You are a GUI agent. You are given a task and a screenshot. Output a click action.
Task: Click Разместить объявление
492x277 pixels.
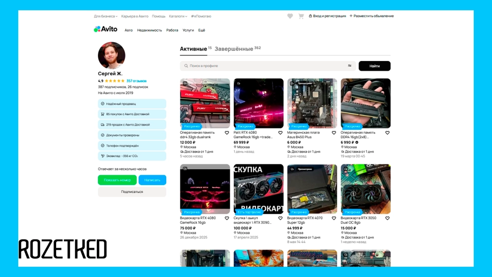371,16
